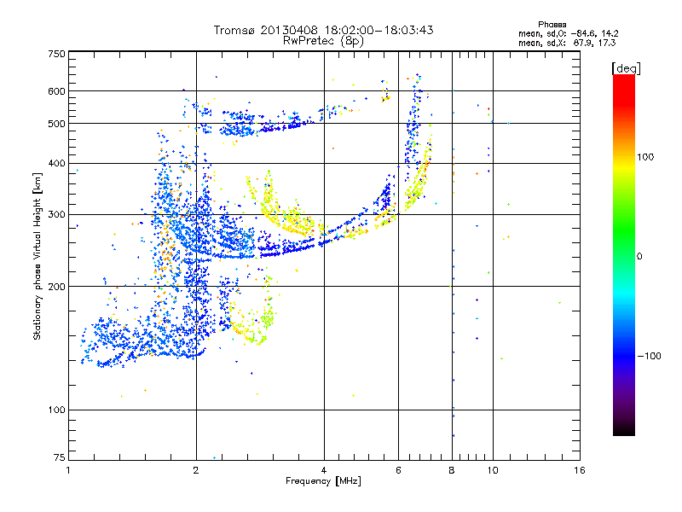
Task: Click the 'mean, sd,X: 87.9, 17.3' text
Action: click(567, 43)
